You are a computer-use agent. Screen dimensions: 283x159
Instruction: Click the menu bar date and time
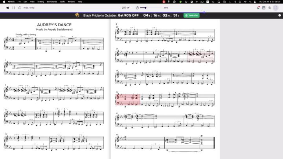[270, 2]
